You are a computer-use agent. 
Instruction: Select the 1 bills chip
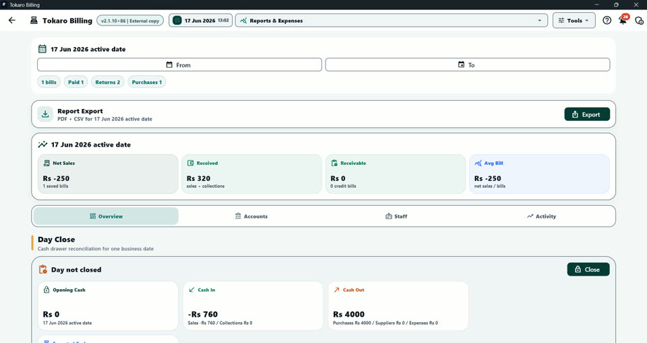pyautogui.click(x=49, y=82)
